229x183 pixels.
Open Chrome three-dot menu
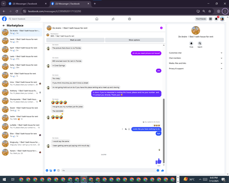click(x=225, y=11)
